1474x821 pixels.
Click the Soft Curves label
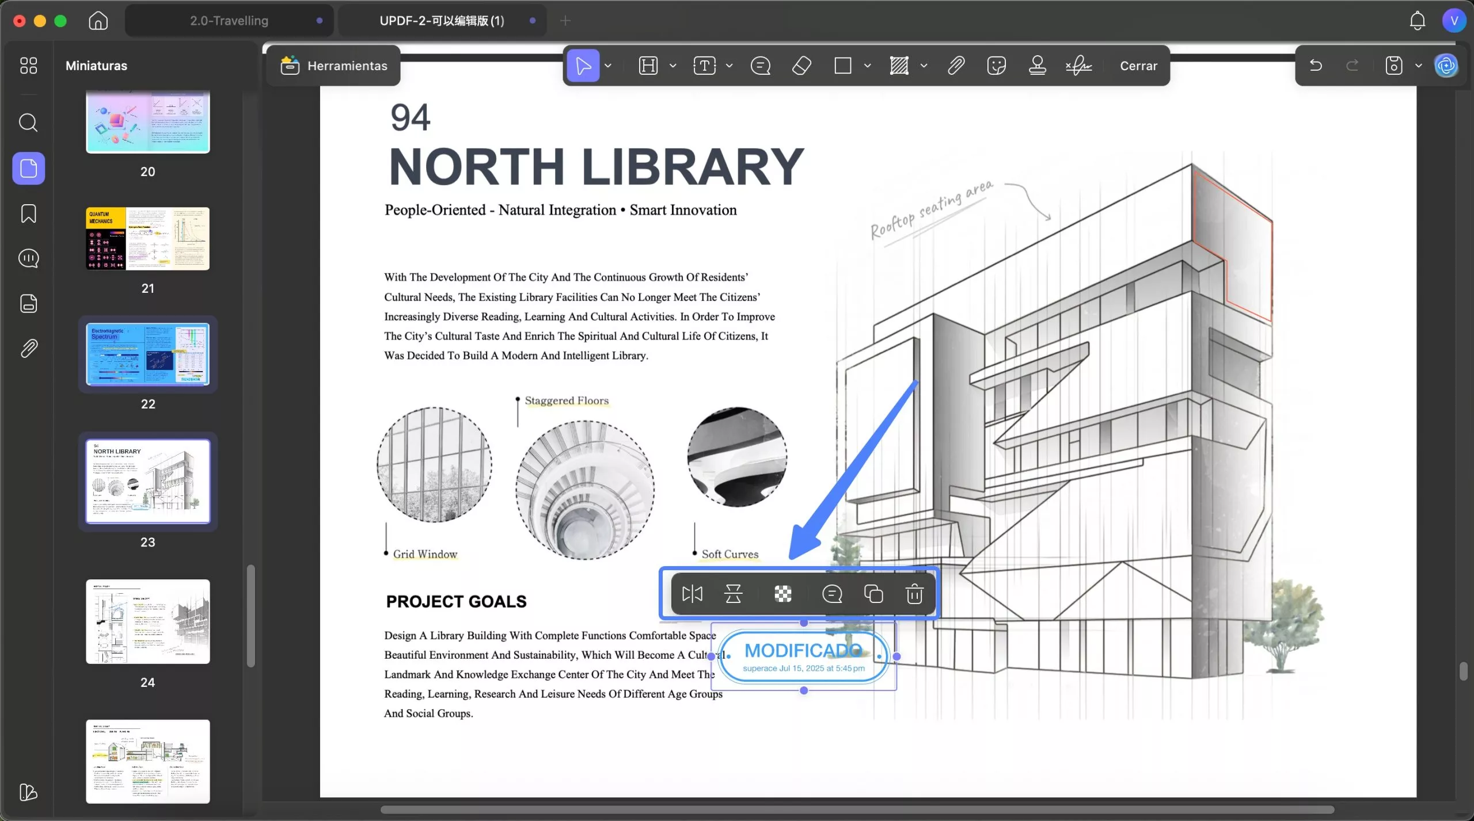[x=730, y=554]
